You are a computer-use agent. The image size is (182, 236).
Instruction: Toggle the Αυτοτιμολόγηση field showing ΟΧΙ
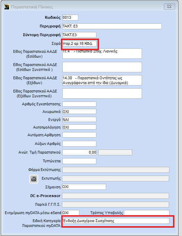[x=79, y=127]
